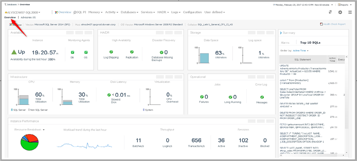Open the hamburger menu icon
357x161 pixels.
click(x=350, y=12)
